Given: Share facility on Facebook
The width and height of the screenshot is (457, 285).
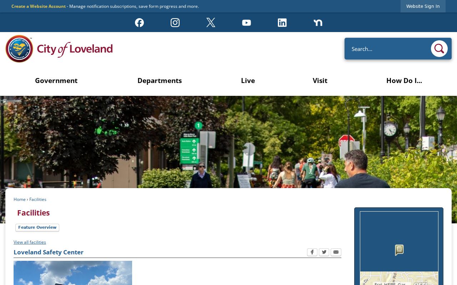Looking at the screenshot, I should 312,252.
